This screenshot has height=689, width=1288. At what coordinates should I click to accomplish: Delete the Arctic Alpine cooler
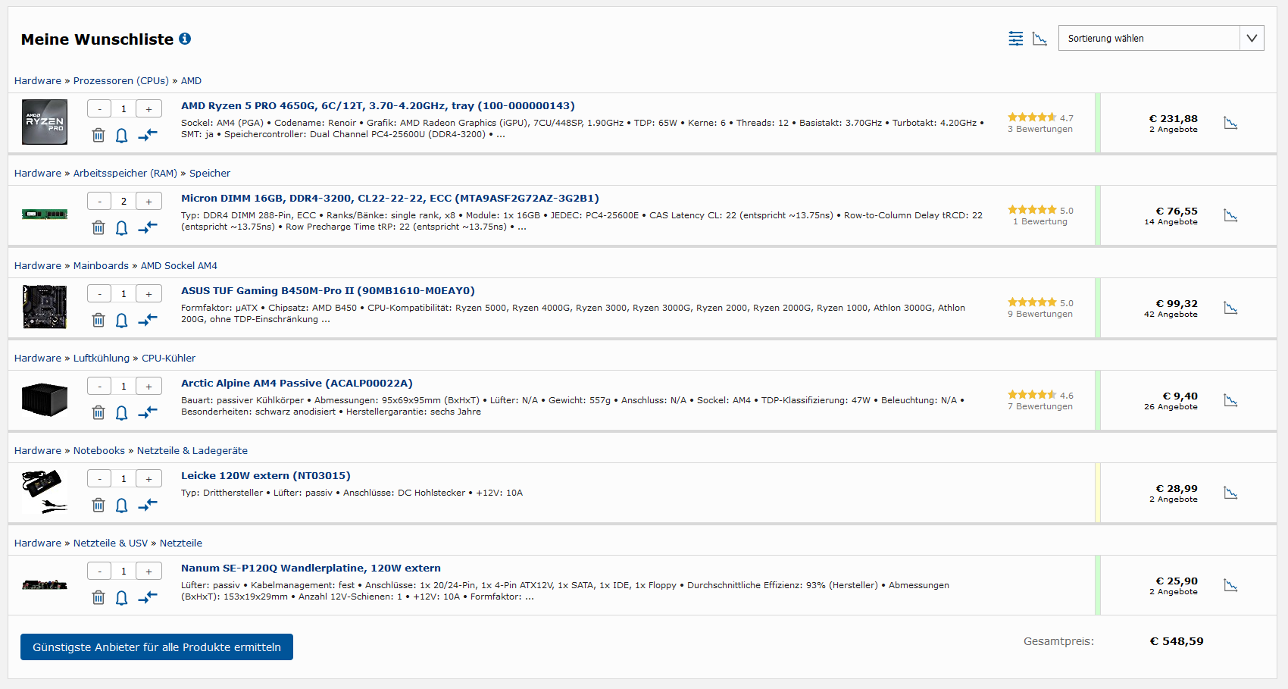[98, 412]
